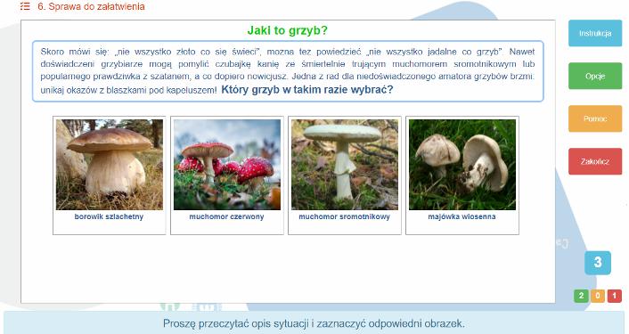Open the Opcje settings button
629x334 pixels.
[595, 76]
